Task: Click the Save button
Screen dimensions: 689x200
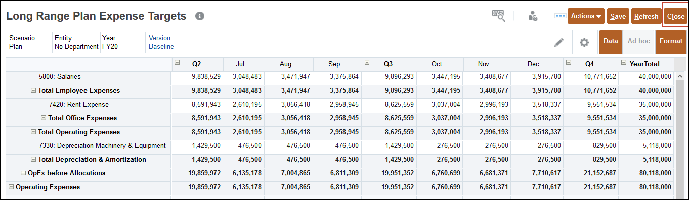Action: click(618, 16)
